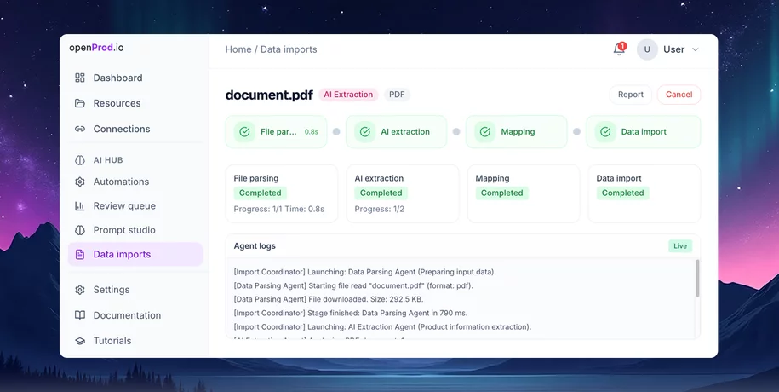This screenshot has height=392, width=779.
Task: Click the notification bell icon
Action: coord(619,49)
